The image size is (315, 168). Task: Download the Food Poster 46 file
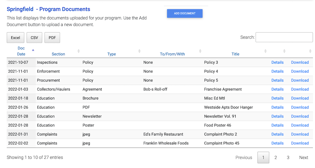click(300, 125)
